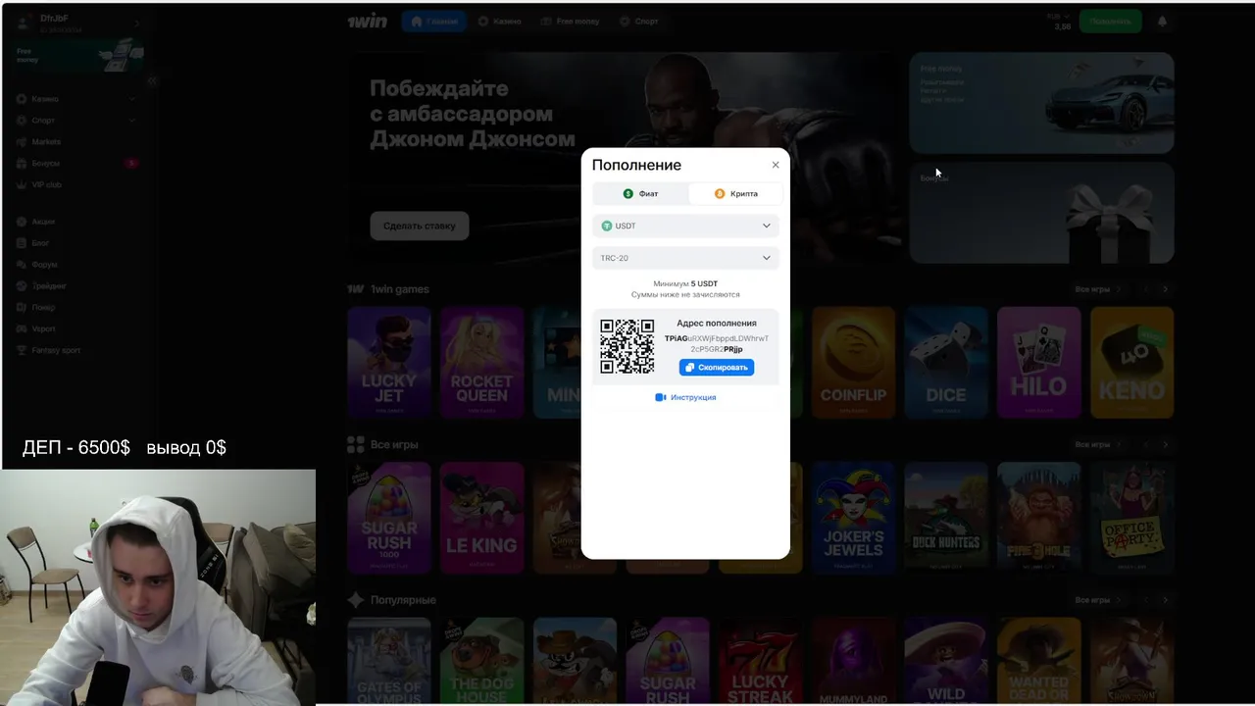Open the Gates of Olympus tile

[389, 661]
